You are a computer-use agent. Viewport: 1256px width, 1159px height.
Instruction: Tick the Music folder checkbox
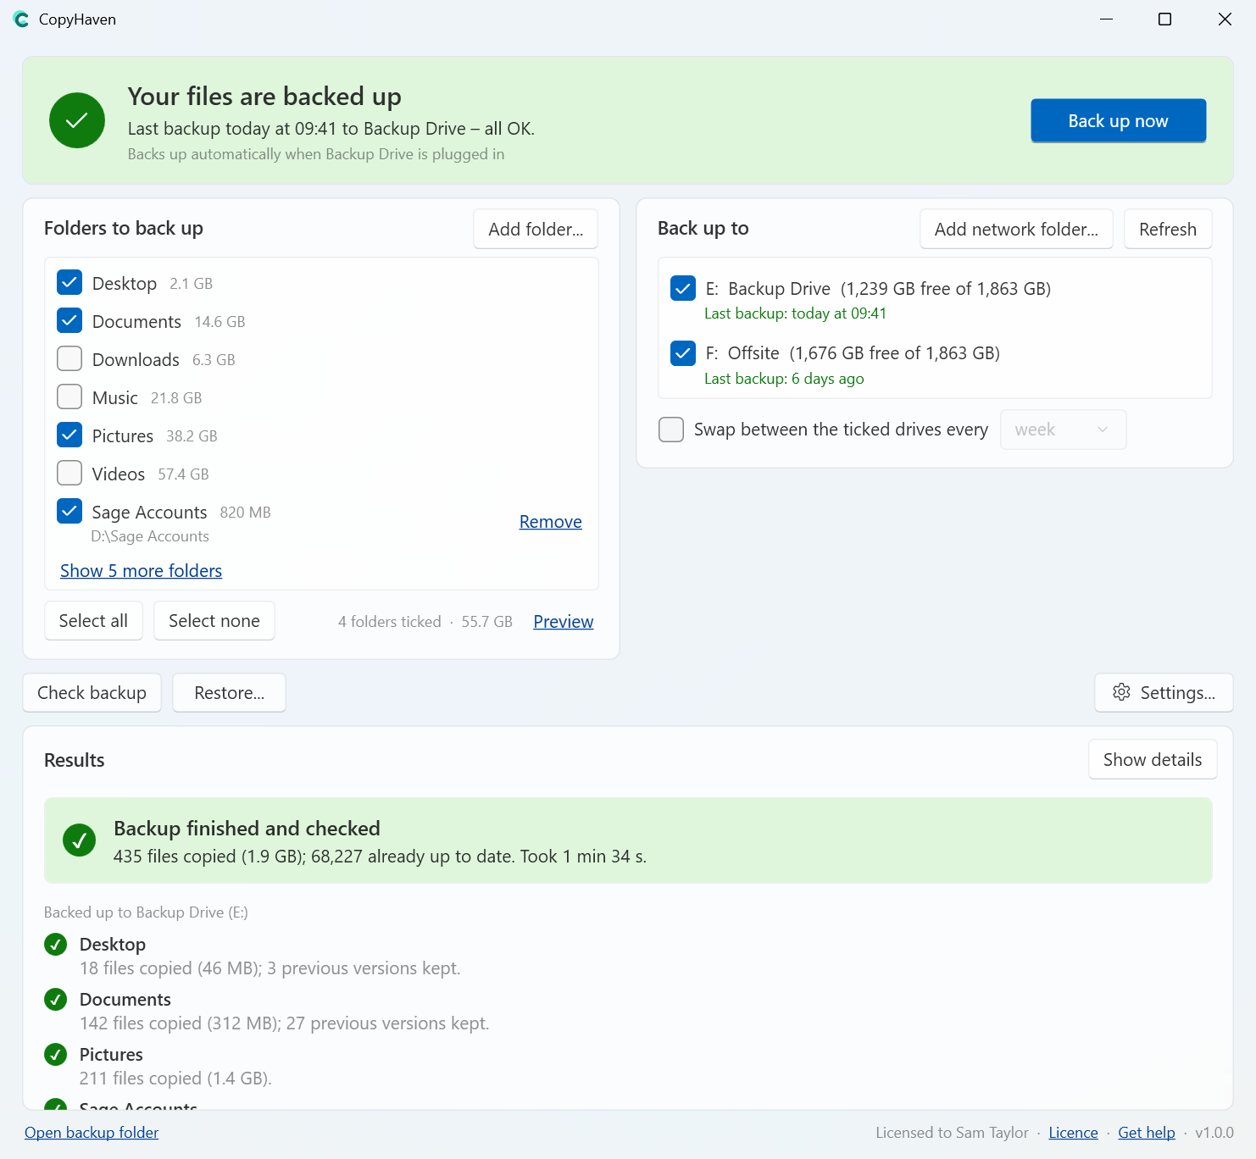point(69,396)
